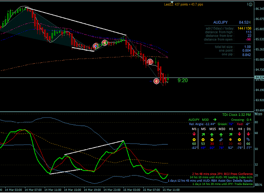Select the blue diamond signal marker on chart
264x193 pixels.
coord(95,46)
